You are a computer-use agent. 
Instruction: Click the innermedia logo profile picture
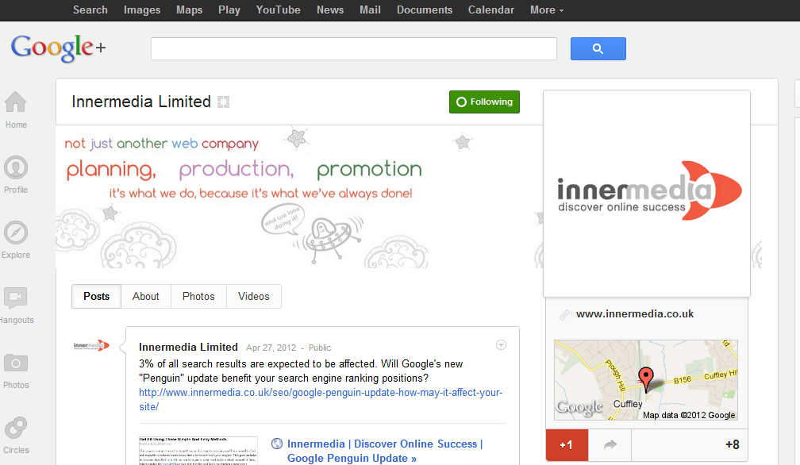coord(647,194)
